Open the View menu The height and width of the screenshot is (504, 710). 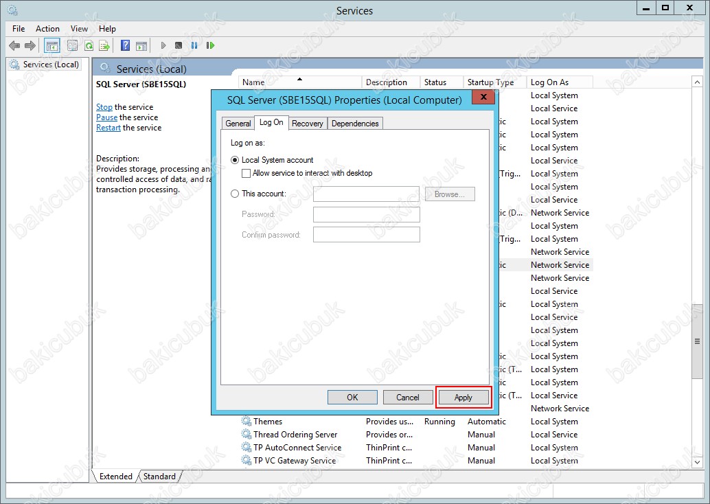tap(79, 29)
